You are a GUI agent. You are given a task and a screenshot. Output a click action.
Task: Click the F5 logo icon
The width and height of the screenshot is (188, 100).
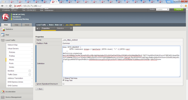6,17
